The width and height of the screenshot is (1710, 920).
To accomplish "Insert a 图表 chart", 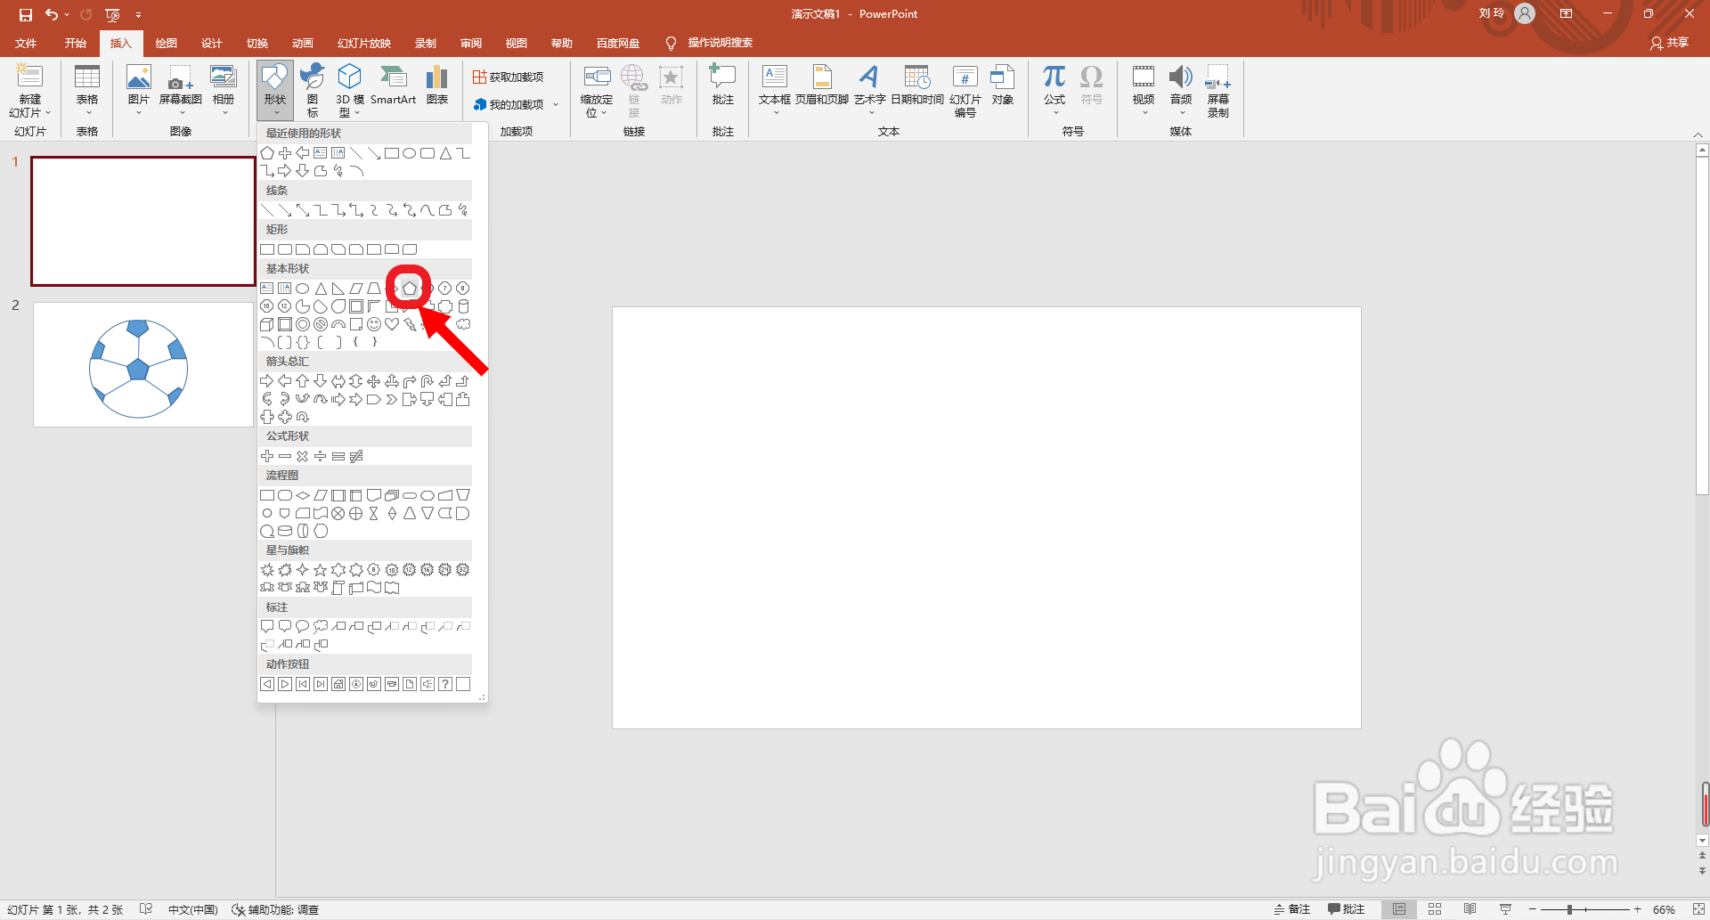I will click(x=437, y=85).
